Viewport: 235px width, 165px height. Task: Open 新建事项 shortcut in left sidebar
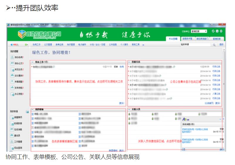click(12, 117)
